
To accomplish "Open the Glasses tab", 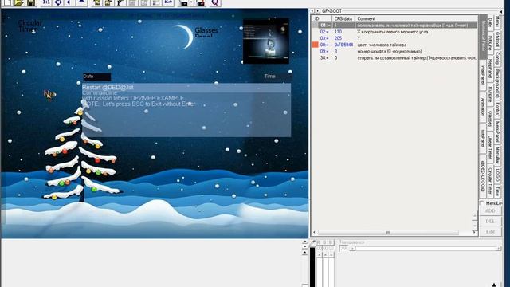I will (490, 119).
